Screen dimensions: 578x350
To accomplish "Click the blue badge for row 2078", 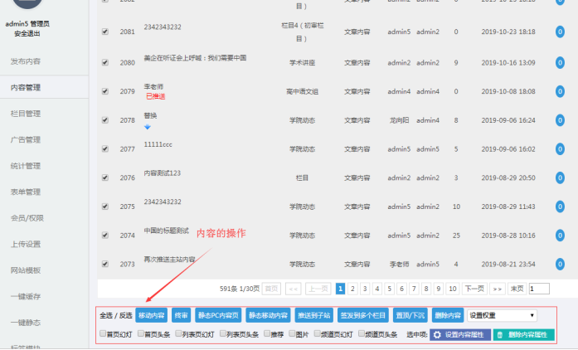I will click(x=561, y=120).
